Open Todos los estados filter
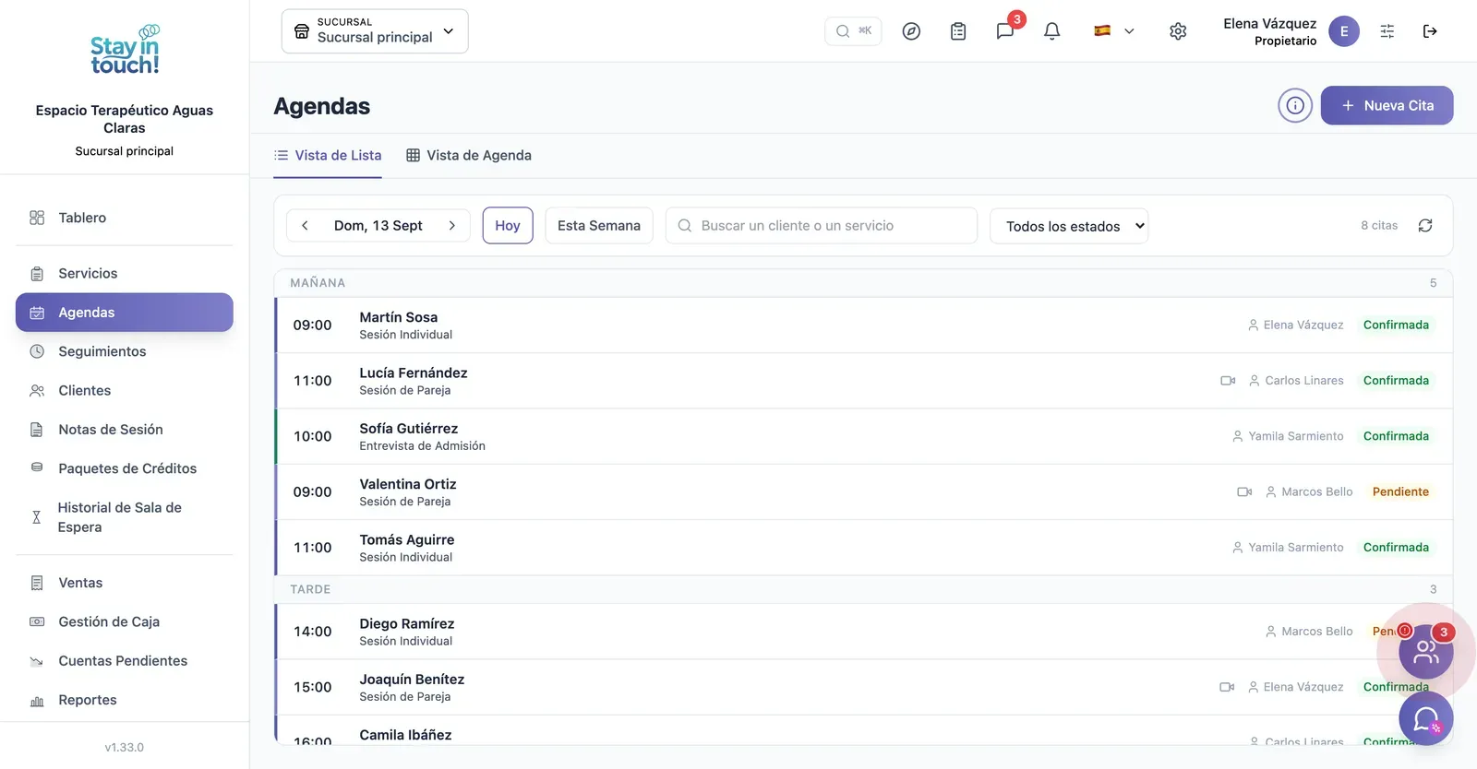This screenshot has width=1477, height=769. (x=1069, y=226)
